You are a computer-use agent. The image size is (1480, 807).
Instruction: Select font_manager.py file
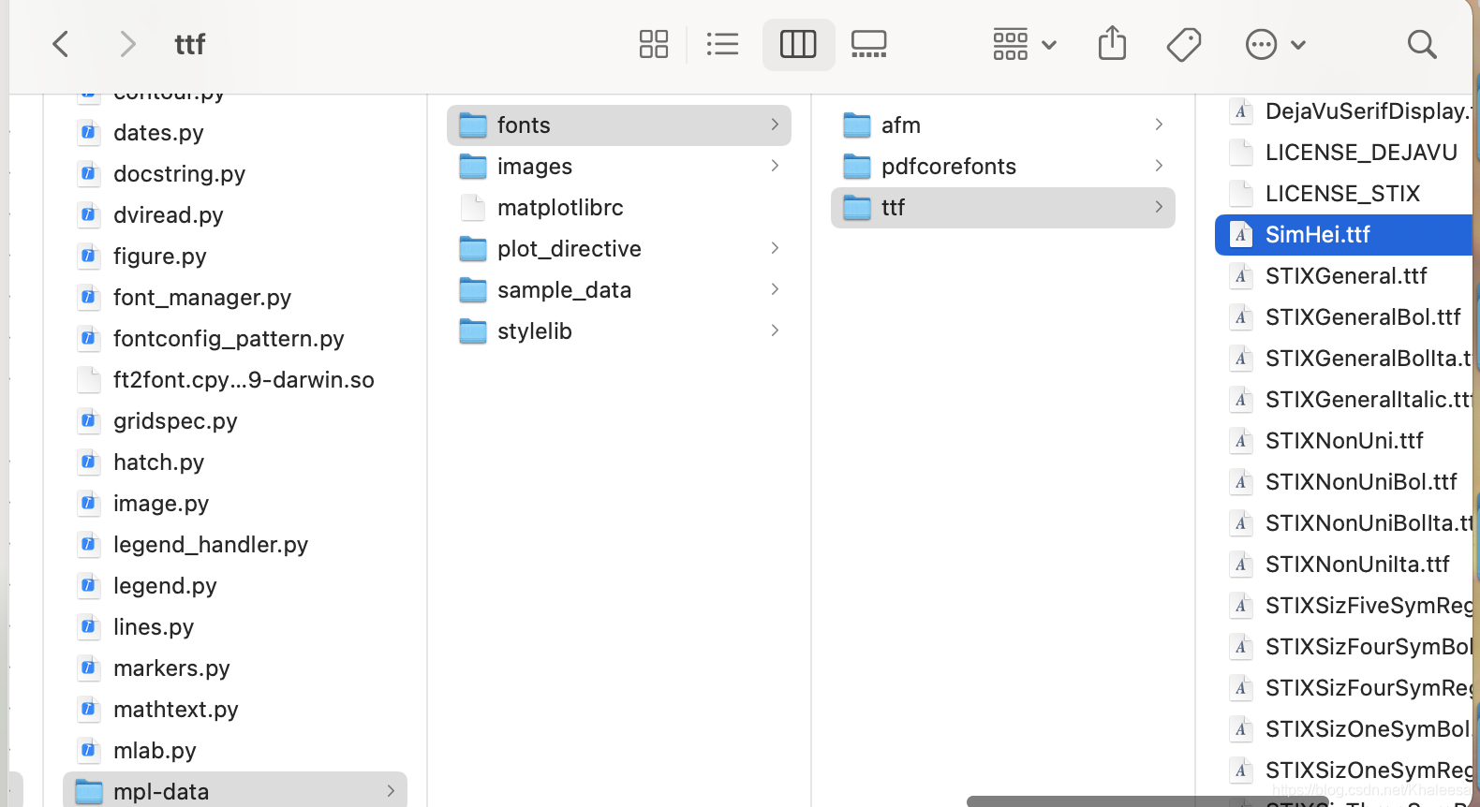pyautogui.click(x=235, y=297)
